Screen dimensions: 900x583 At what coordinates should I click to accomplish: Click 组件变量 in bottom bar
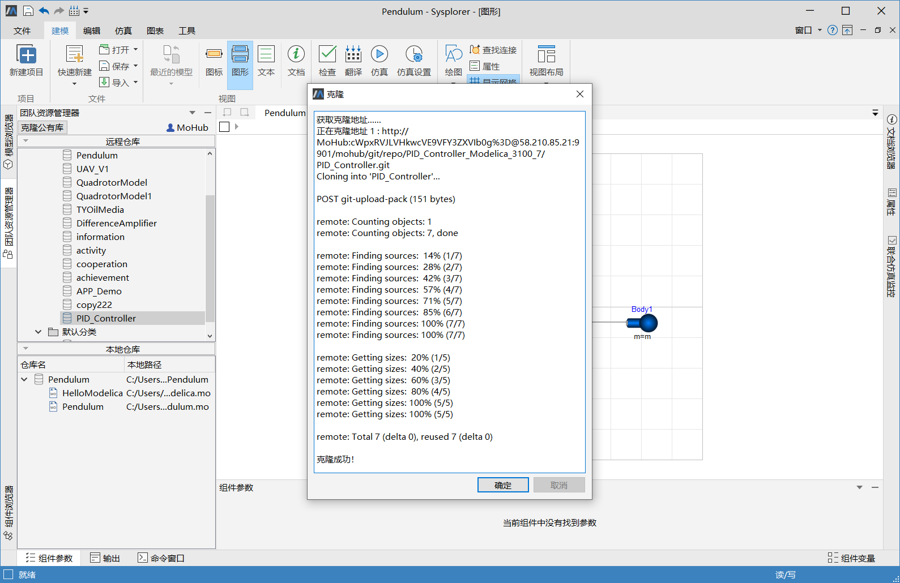click(x=851, y=558)
